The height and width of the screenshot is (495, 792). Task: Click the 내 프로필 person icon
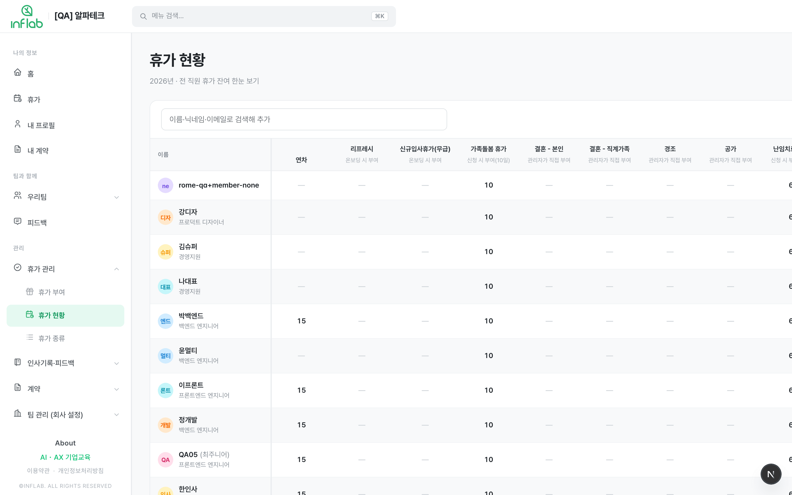click(x=18, y=124)
